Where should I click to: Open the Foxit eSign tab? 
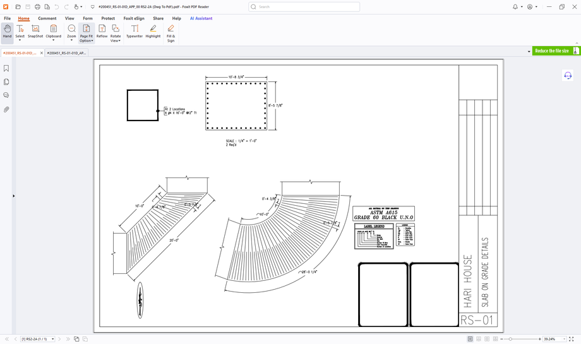coord(134,18)
